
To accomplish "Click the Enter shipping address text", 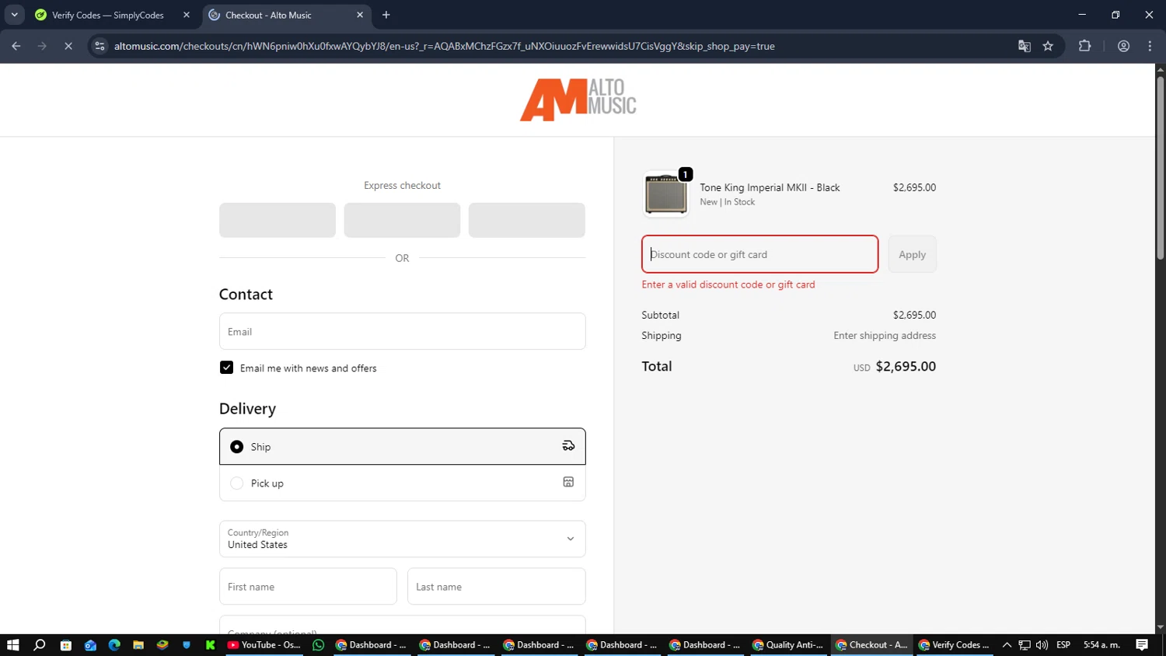I will coord(885,336).
